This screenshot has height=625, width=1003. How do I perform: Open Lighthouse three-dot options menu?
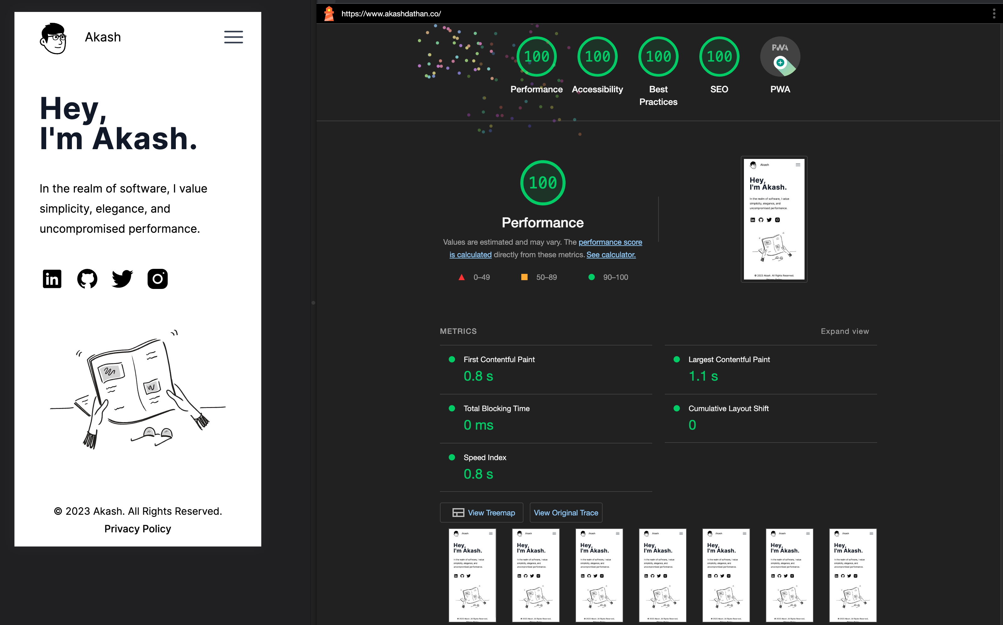994,14
